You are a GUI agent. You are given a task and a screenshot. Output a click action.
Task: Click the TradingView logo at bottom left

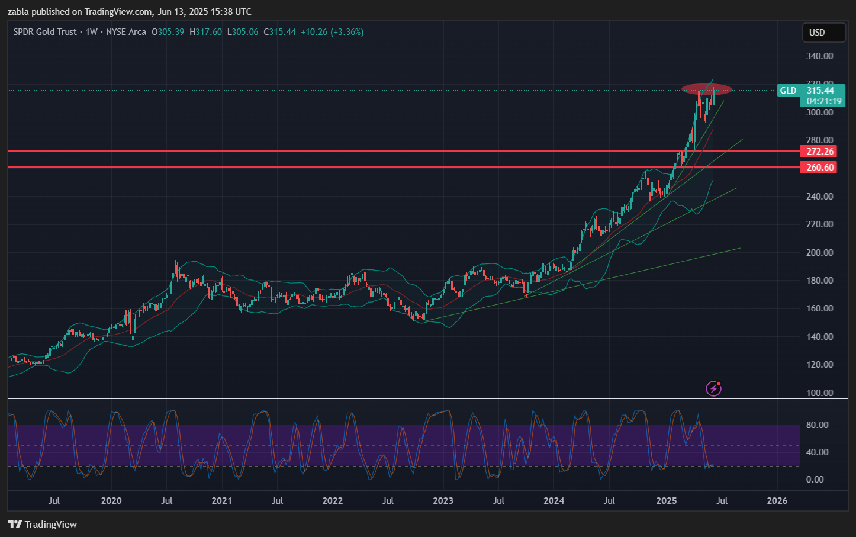(x=43, y=524)
